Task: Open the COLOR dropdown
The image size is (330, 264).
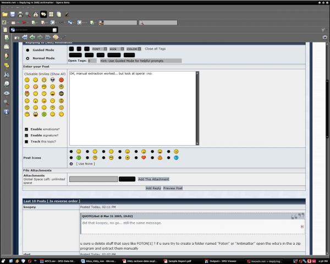Action: (x=134, y=49)
